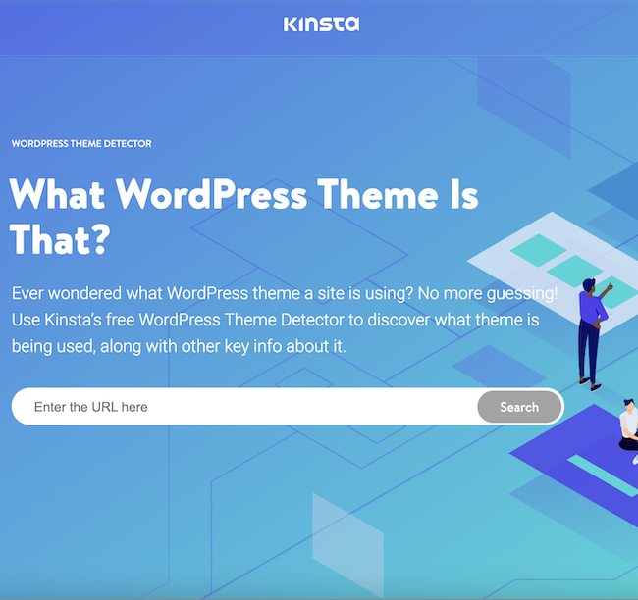The image size is (638, 600).
Task: Click the 'WordPress Theme Detector' label
Action: (81, 143)
